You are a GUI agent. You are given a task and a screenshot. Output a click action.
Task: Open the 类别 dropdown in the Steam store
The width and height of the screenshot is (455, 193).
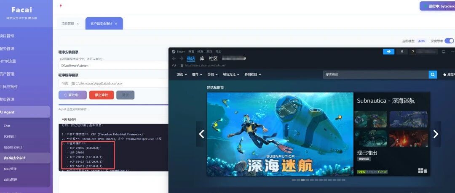click(x=212, y=74)
